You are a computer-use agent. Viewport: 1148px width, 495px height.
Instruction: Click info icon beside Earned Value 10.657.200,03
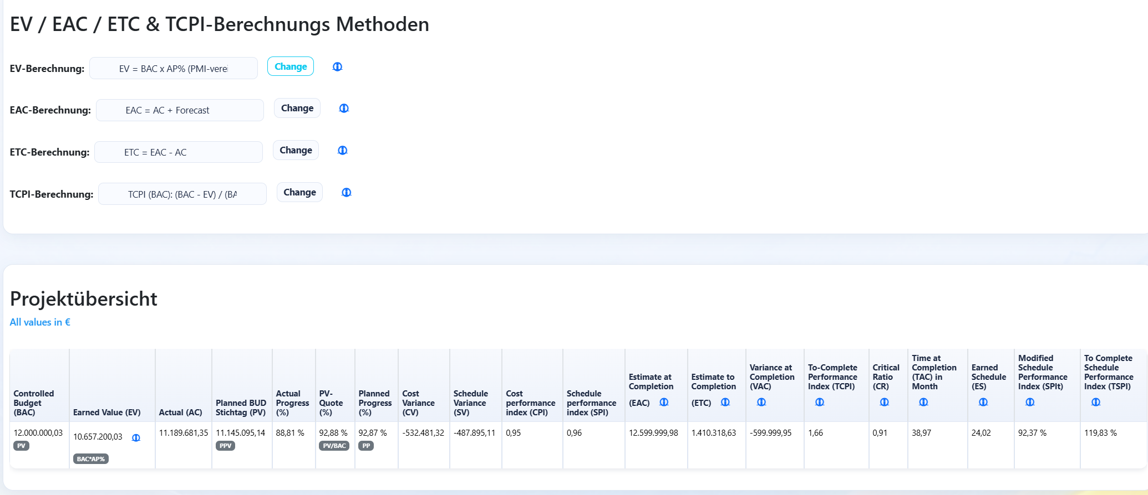click(136, 437)
